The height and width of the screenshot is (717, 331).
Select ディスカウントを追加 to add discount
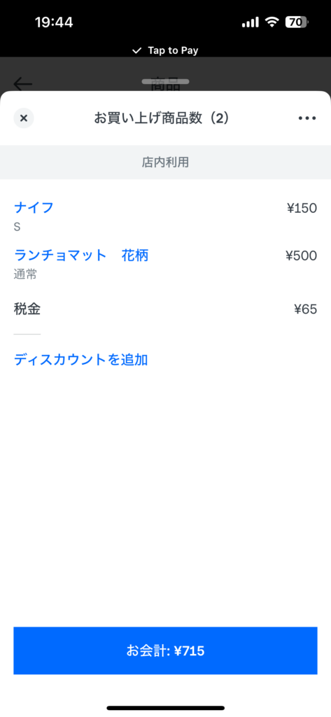coord(80,360)
